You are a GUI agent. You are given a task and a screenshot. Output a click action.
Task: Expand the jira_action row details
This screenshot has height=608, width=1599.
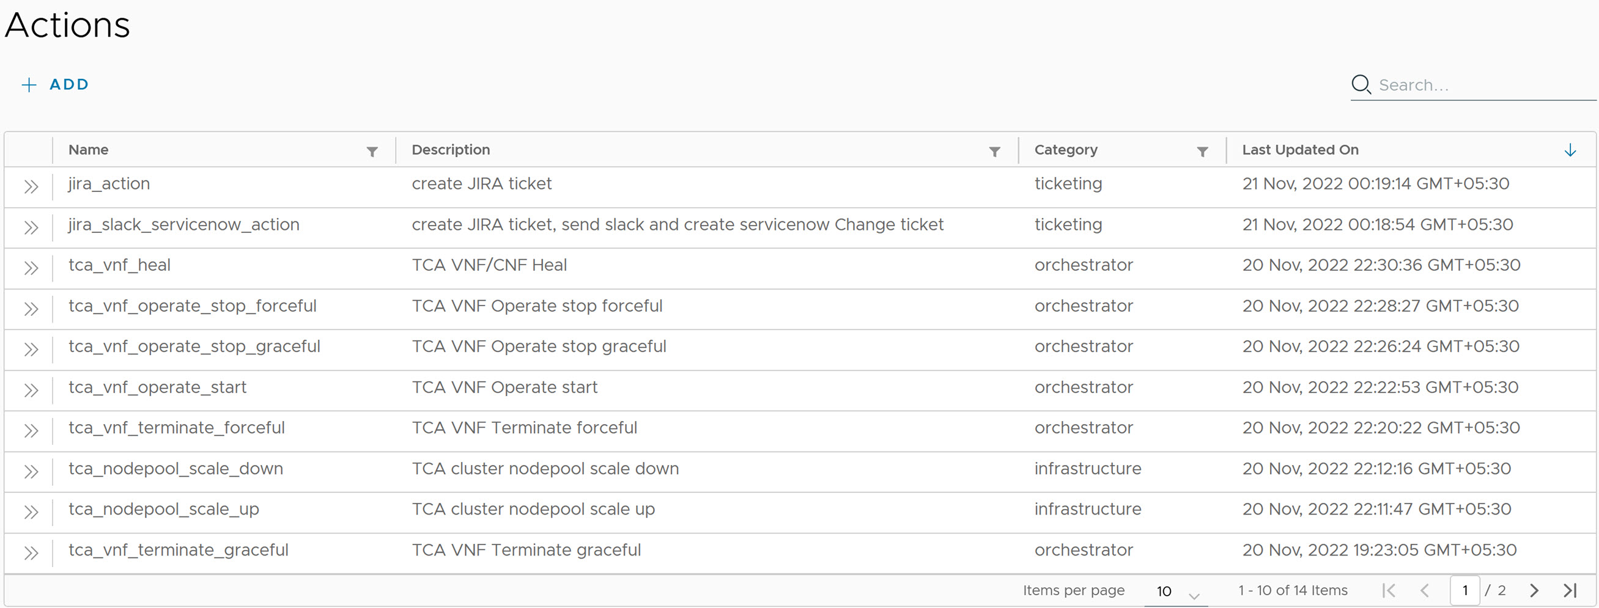pos(31,187)
